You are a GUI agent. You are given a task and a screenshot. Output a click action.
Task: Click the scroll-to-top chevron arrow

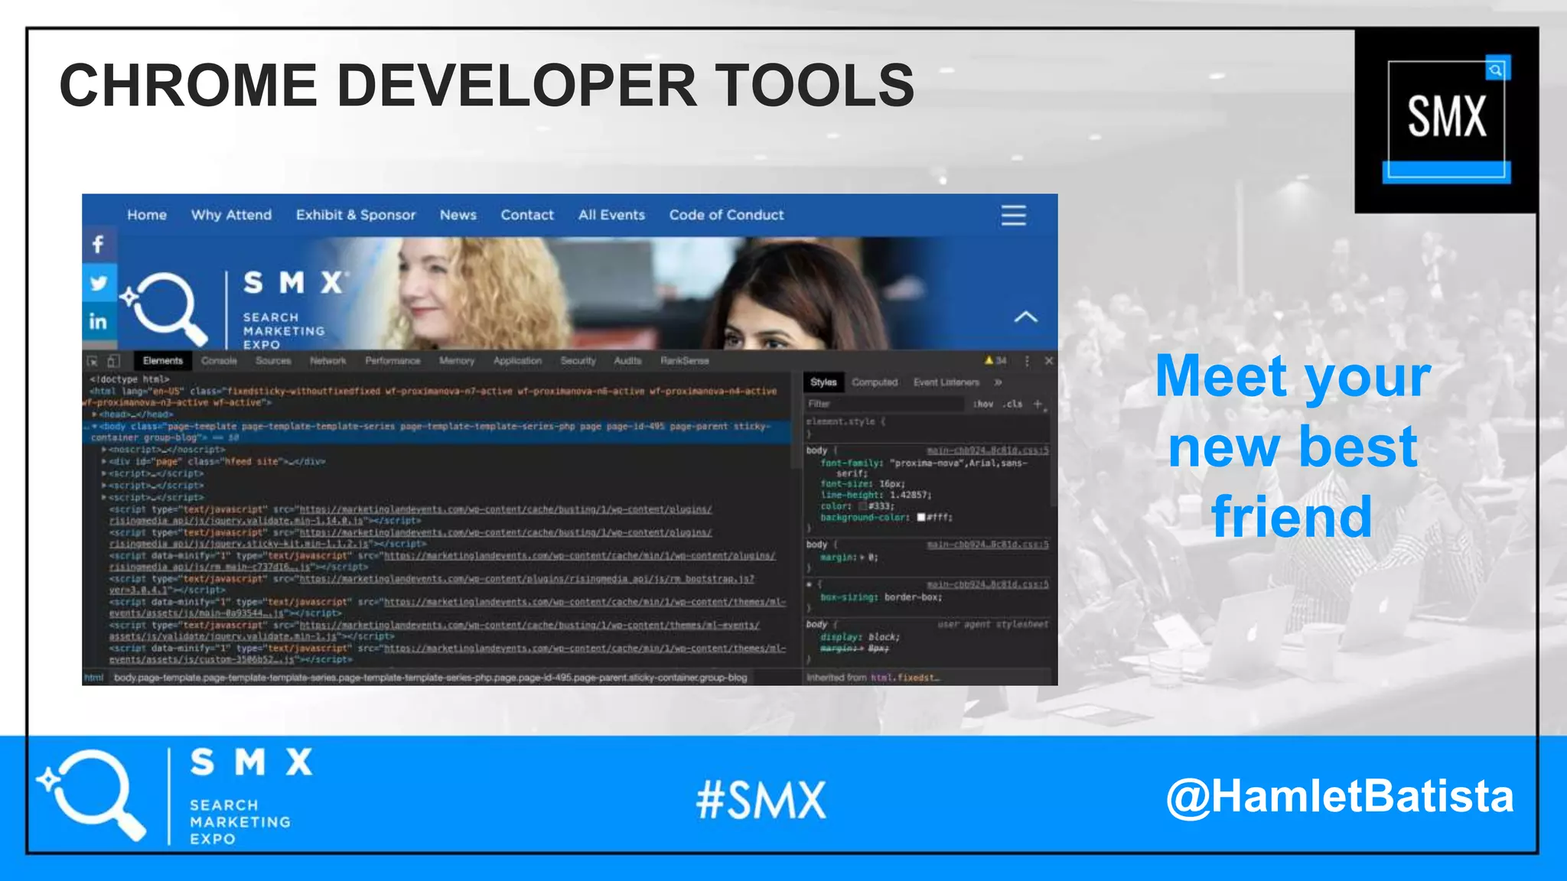(1025, 317)
